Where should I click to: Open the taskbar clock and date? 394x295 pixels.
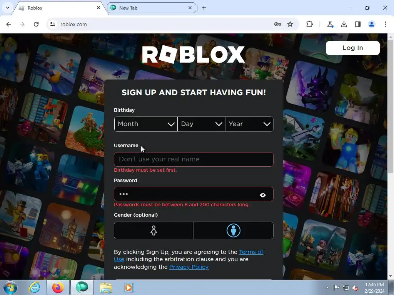click(374, 288)
